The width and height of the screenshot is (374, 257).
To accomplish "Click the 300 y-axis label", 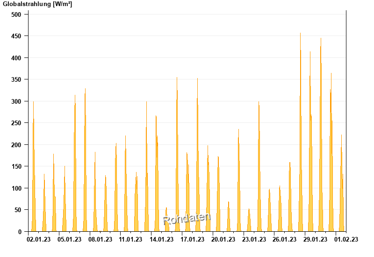I will [16, 101].
